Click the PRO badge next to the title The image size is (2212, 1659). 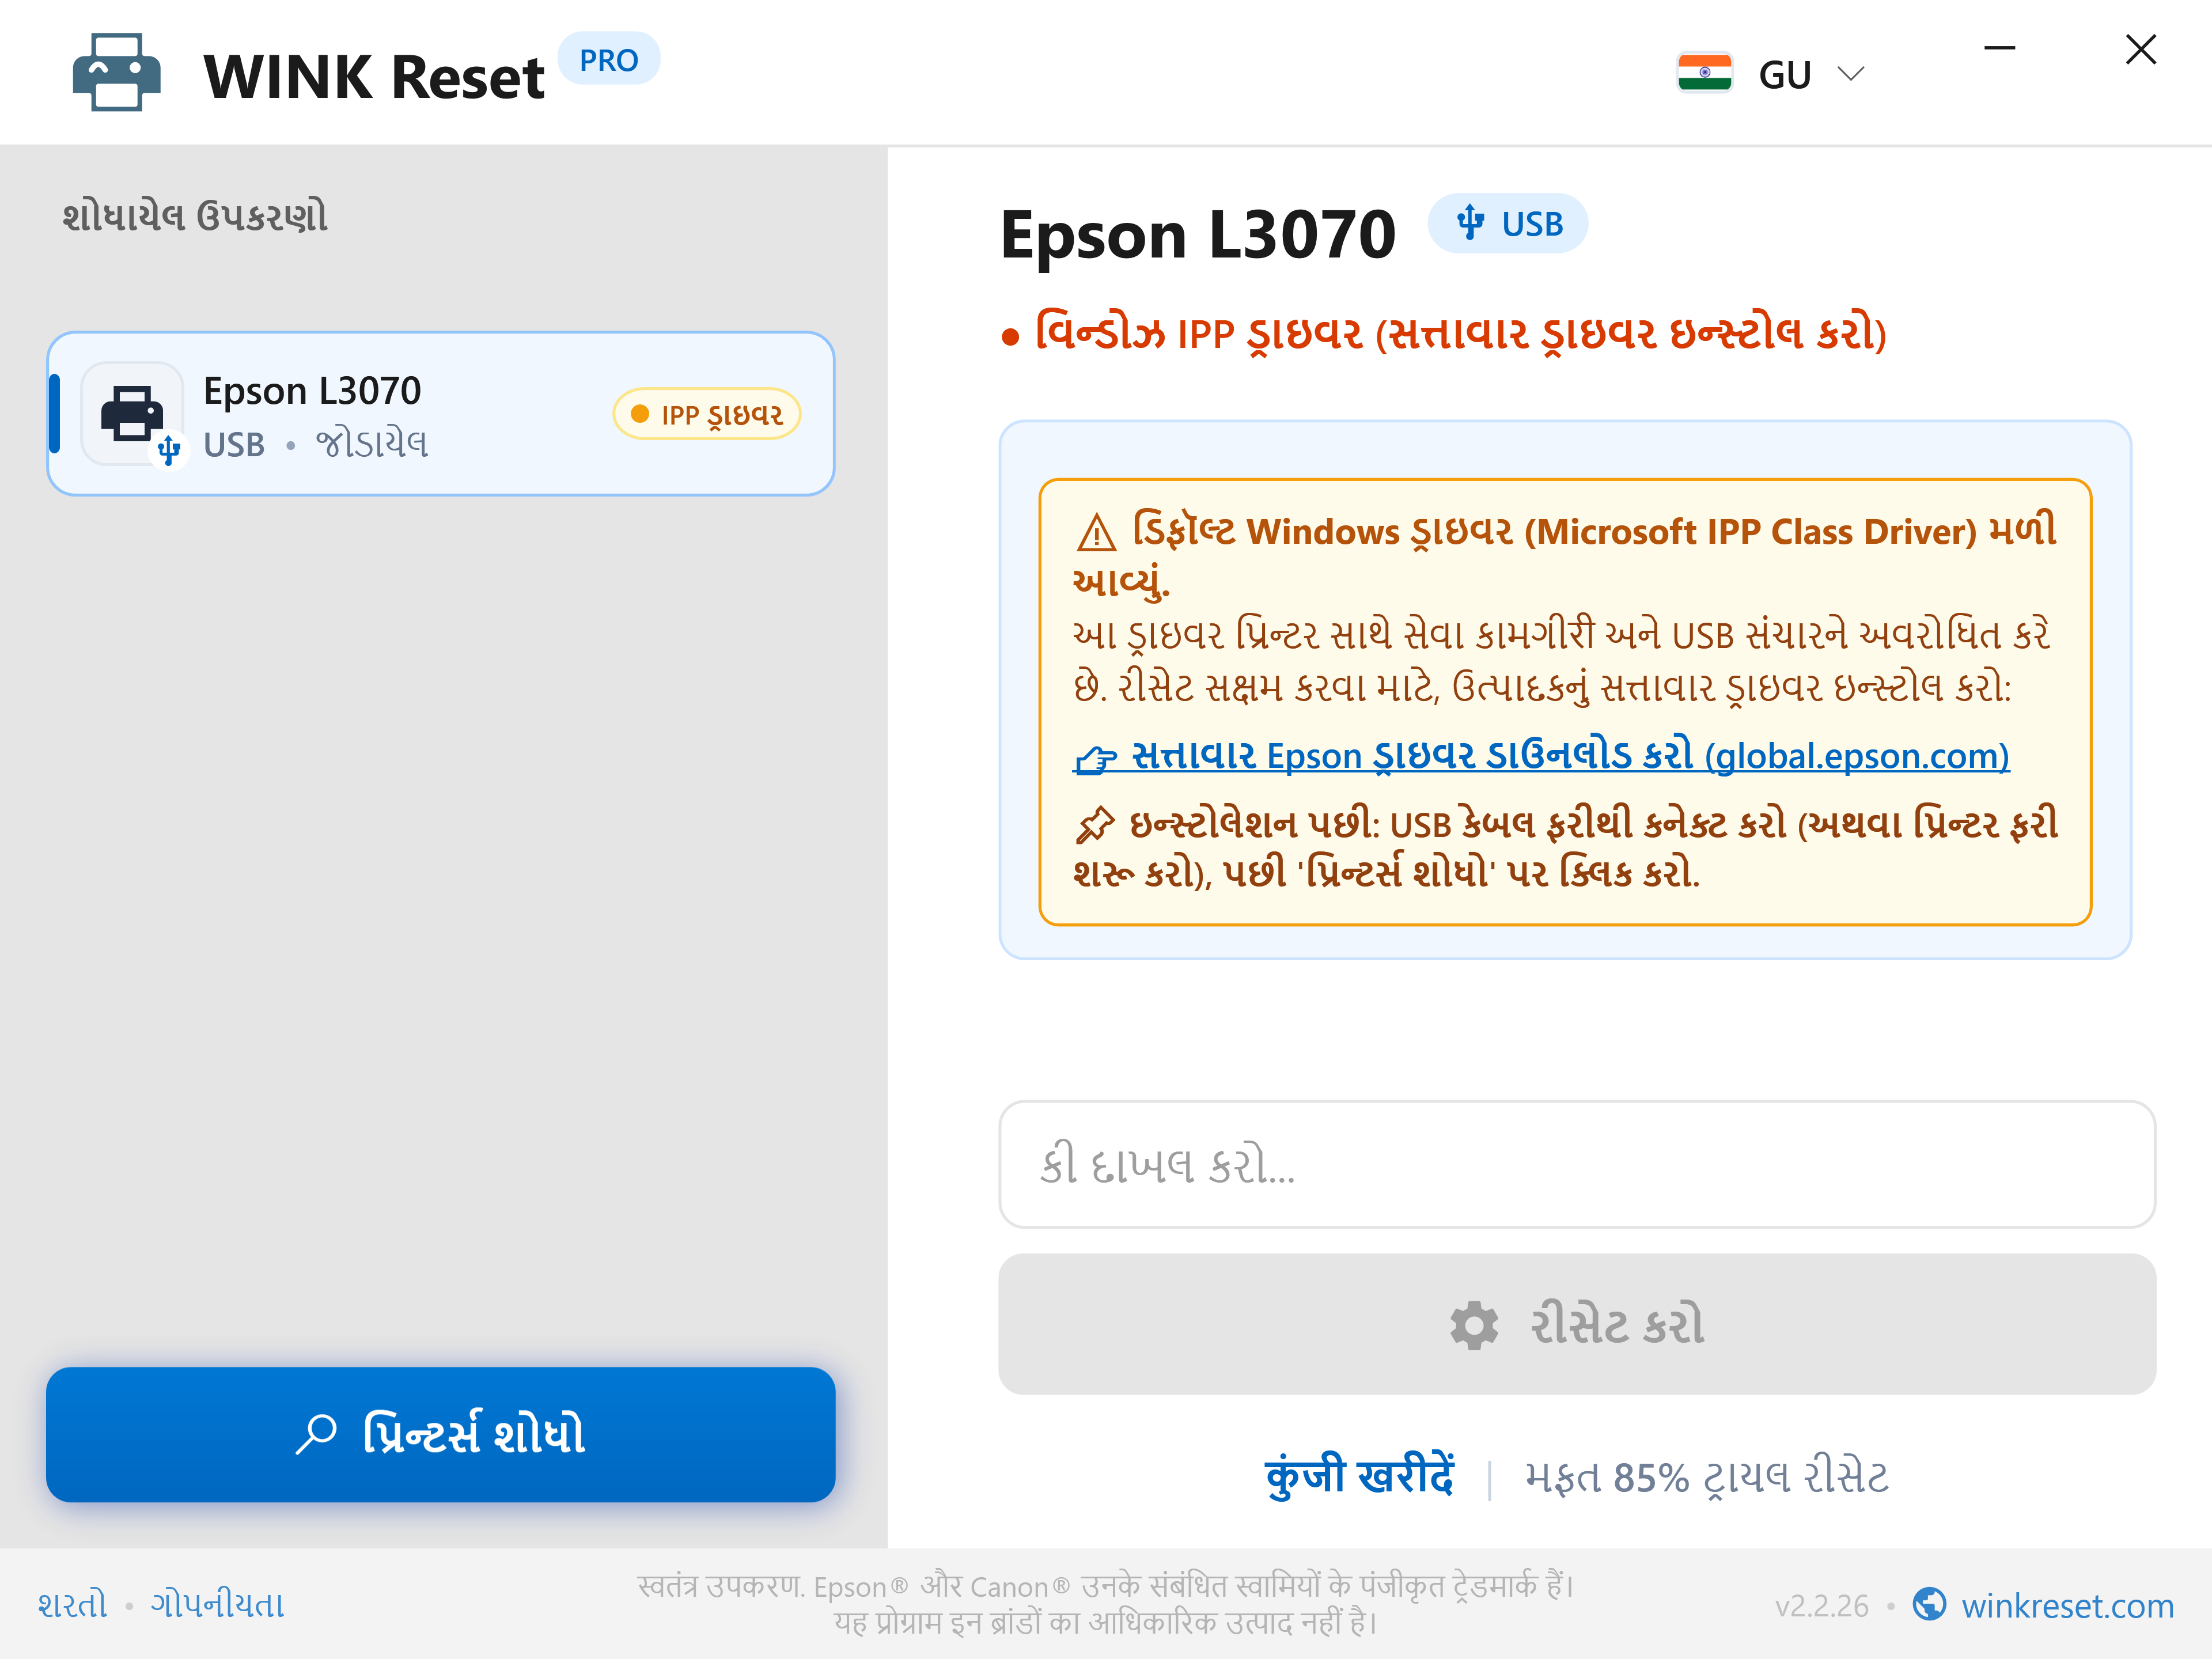click(x=608, y=59)
